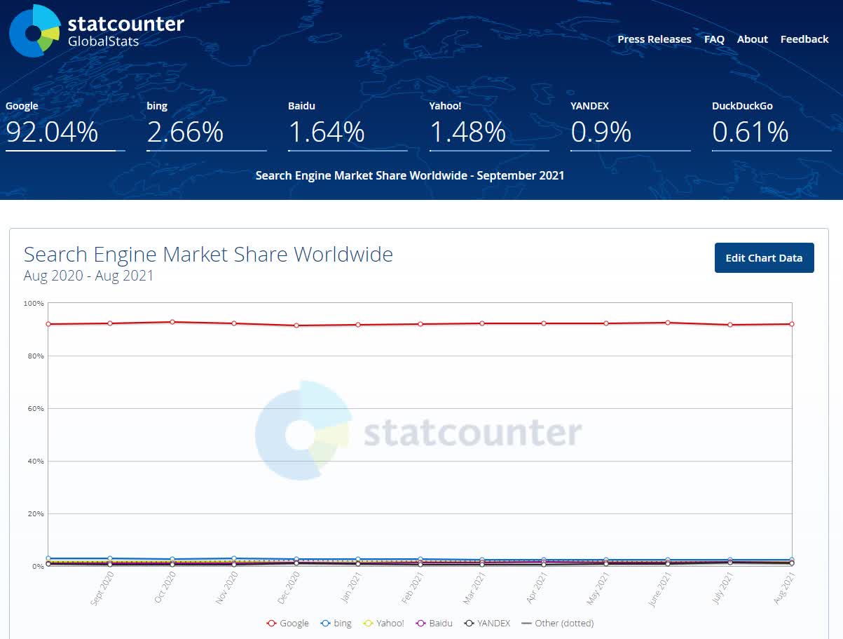Go to the About page
The width and height of the screenshot is (843, 639).
click(x=753, y=39)
